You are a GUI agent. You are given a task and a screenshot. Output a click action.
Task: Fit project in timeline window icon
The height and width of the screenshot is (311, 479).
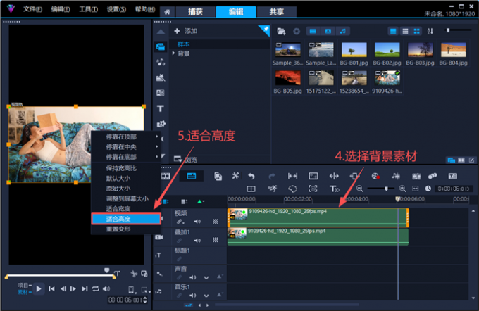[416, 189]
